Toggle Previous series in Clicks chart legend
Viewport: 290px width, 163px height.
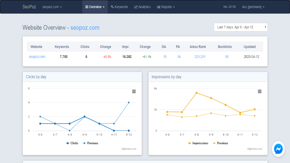(x=91, y=143)
